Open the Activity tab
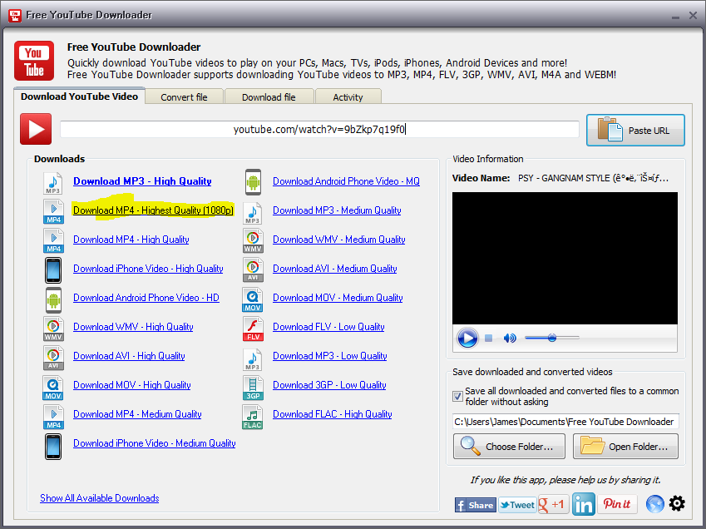Viewport: 706px width, 529px height. coord(348,96)
